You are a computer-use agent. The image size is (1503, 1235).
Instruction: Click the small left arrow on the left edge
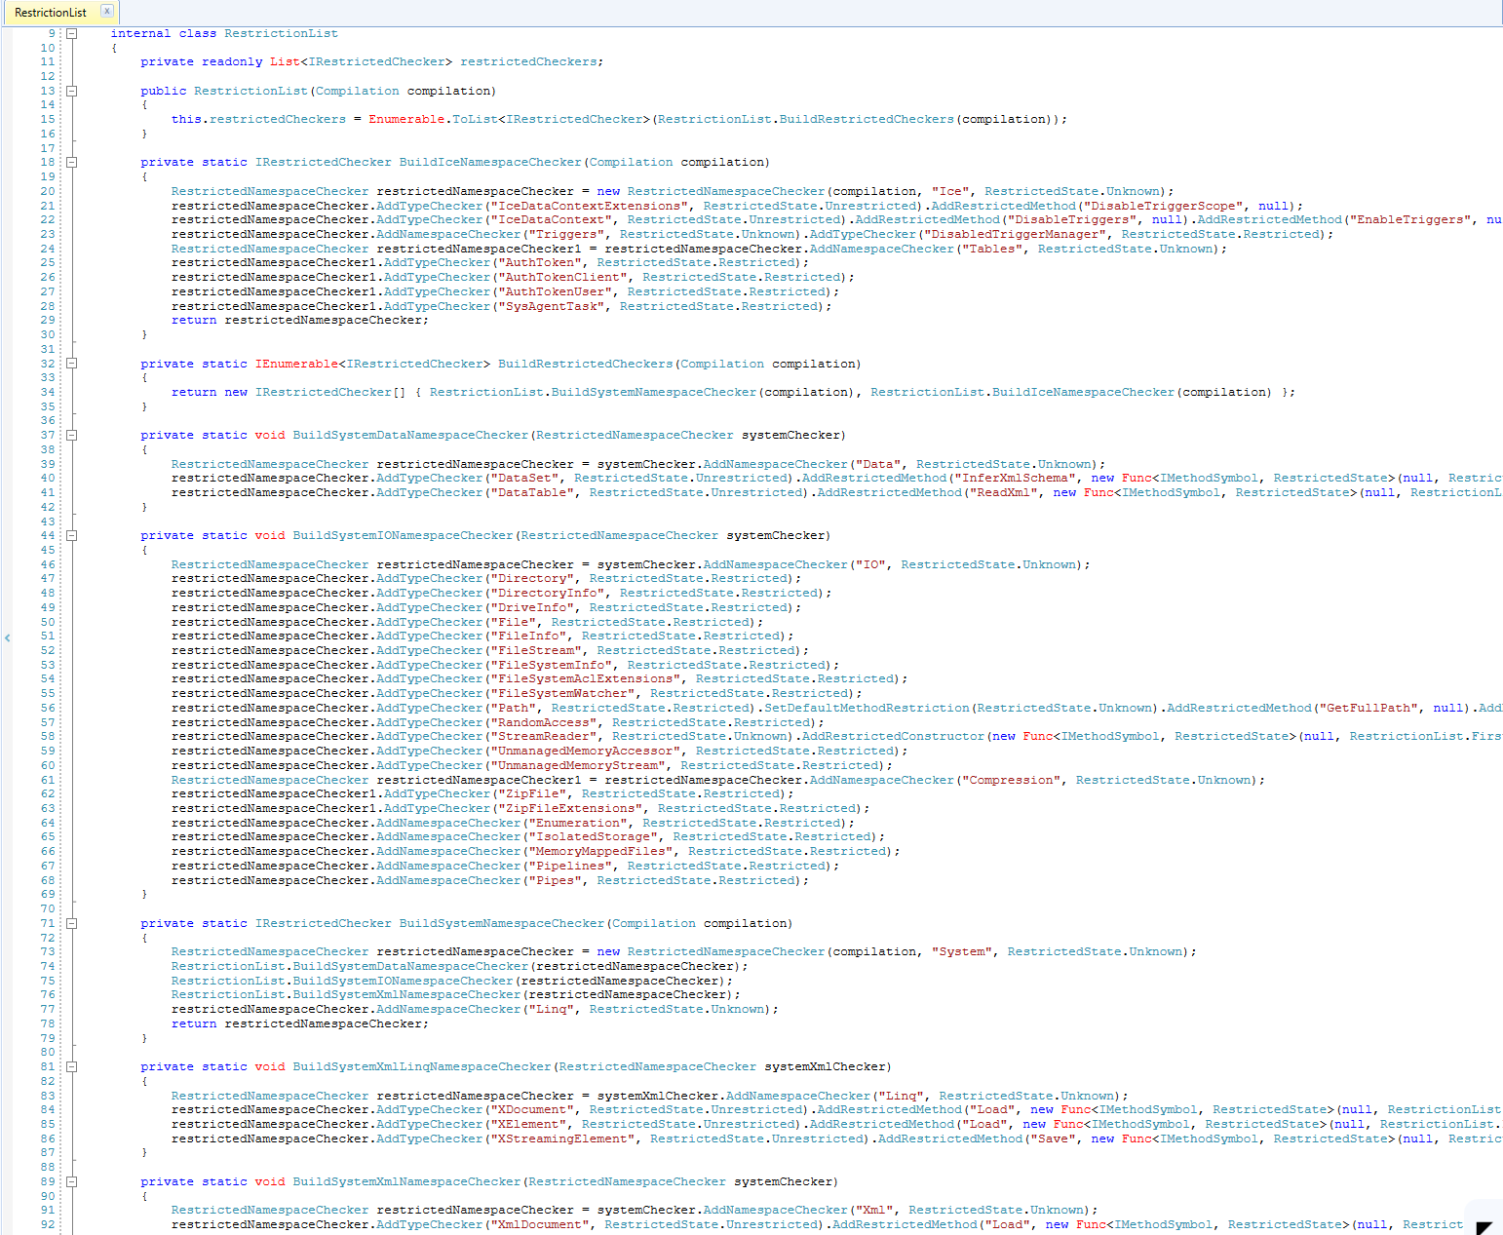[x=7, y=637]
